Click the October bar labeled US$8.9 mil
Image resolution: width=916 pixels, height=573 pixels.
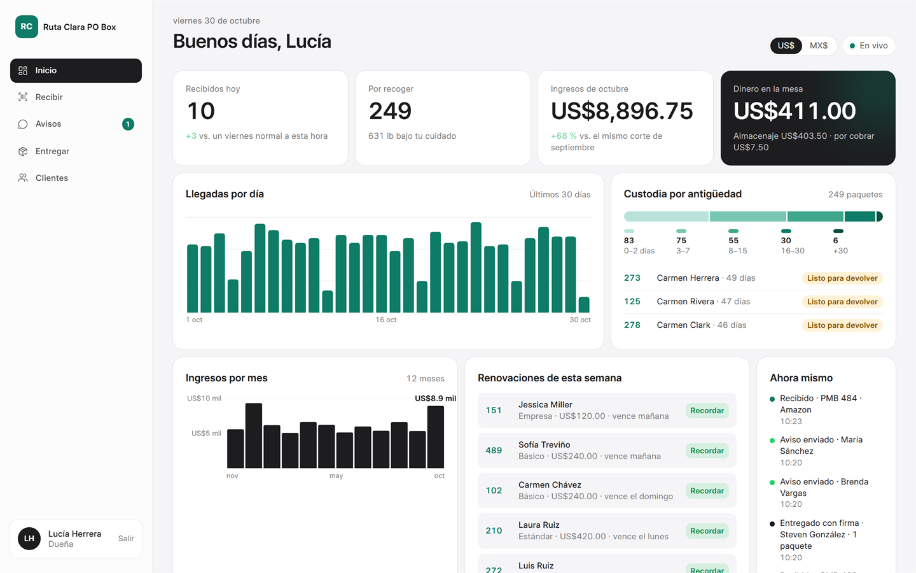(x=436, y=437)
